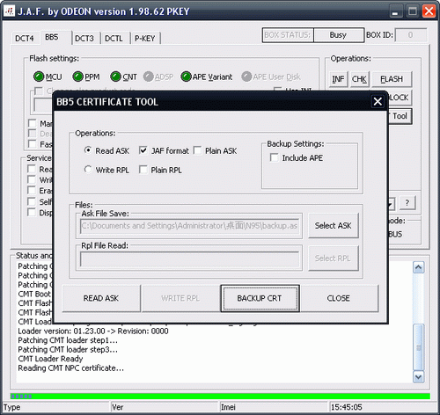Screen dimensions: 440x415
Task: Toggle the CNT green indicator
Action: (x=115, y=76)
